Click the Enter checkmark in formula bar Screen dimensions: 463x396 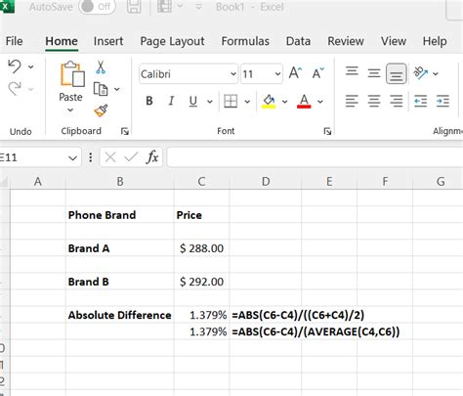coord(131,157)
